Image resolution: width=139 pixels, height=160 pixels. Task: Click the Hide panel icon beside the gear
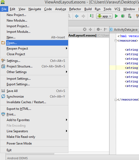(x=105, y=29)
